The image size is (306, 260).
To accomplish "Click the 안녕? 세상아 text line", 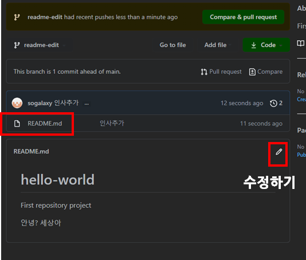I will [x=41, y=223].
